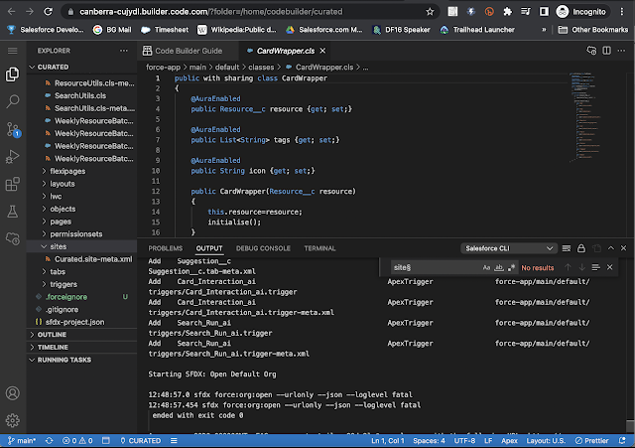Open the Run and Debug view

[13, 157]
